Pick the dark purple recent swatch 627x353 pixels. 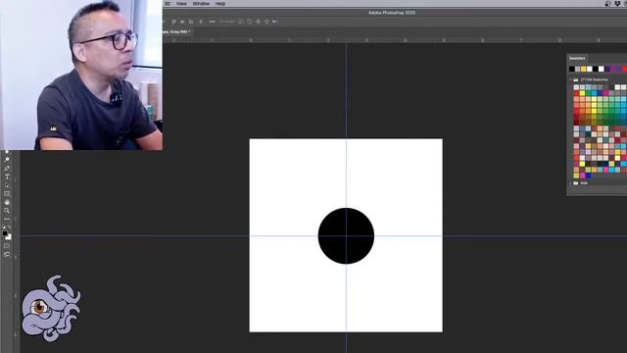607,70
